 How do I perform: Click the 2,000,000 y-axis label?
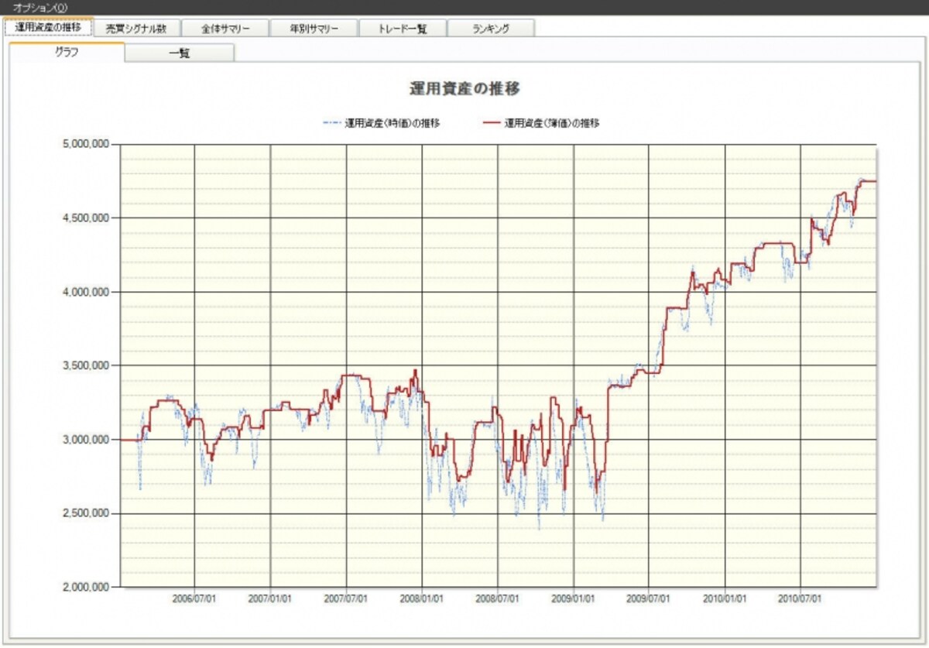click(x=85, y=587)
